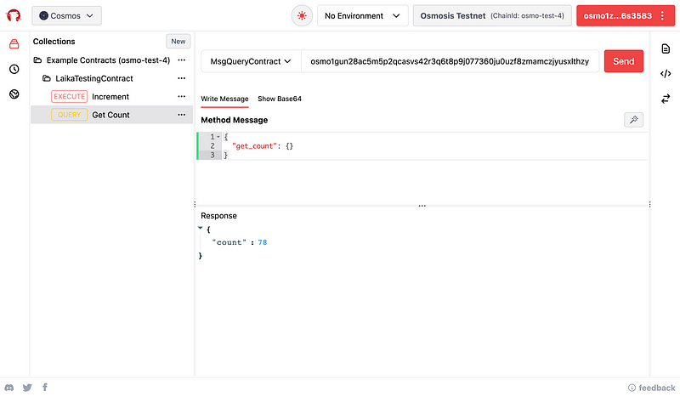
Task: Open the No Environment dropdown
Action: click(x=361, y=15)
